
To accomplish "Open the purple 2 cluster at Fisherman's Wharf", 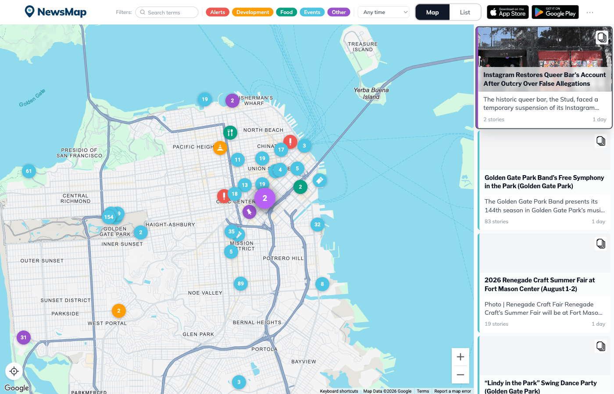I will pyautogui.click(x=232, y=101).
